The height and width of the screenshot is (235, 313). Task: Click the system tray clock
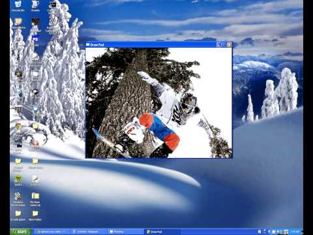coord(295,232)
